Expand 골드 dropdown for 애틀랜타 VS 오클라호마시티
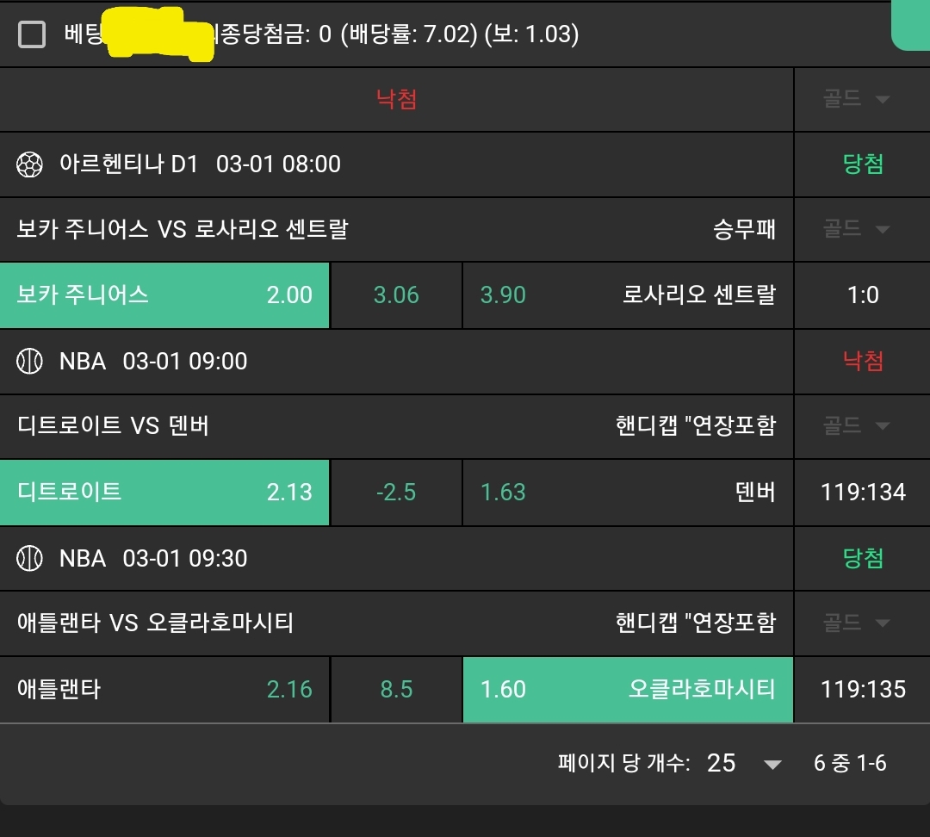 pyautogui.click(x=856, y=623)
